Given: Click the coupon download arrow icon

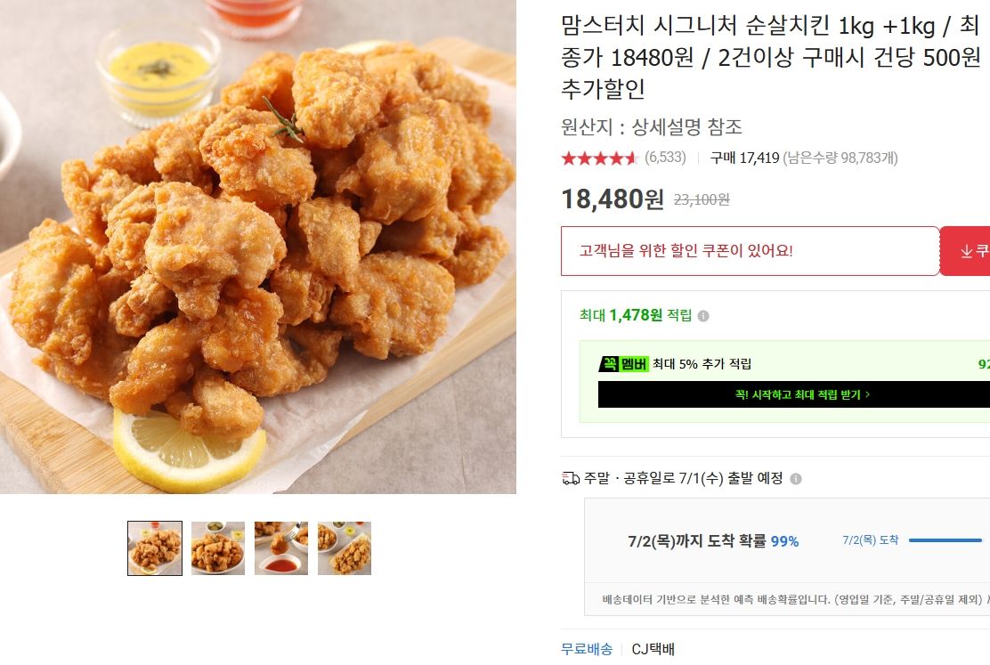Looking at the screenshot, I should point(965,251).
